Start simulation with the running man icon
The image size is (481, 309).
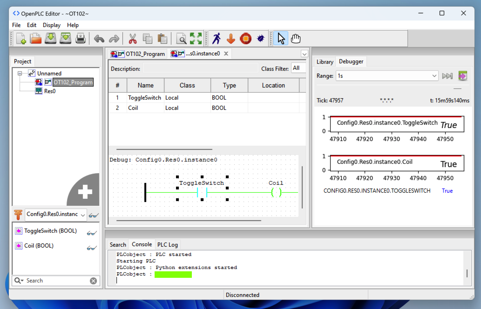pos(217,39)
